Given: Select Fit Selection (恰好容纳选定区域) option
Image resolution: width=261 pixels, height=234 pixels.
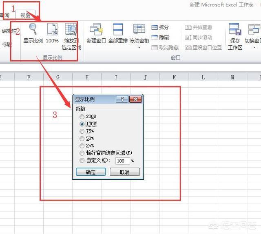Looking at the screenshot, I should pos(82,153).
